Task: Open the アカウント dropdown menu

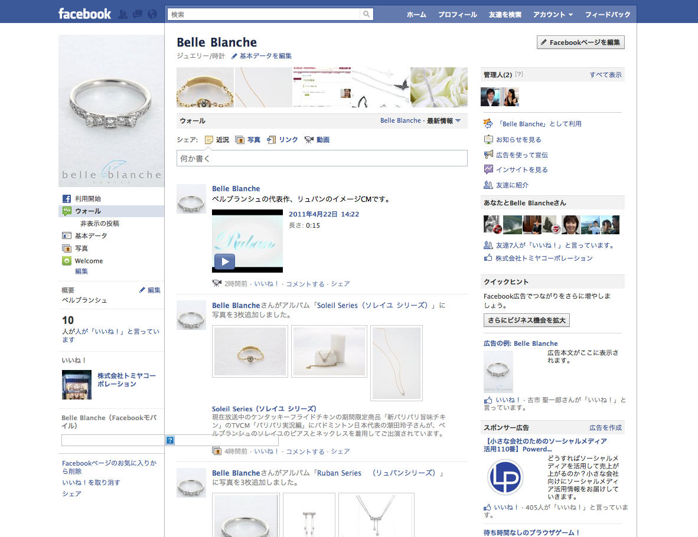Action: (553, 14)
